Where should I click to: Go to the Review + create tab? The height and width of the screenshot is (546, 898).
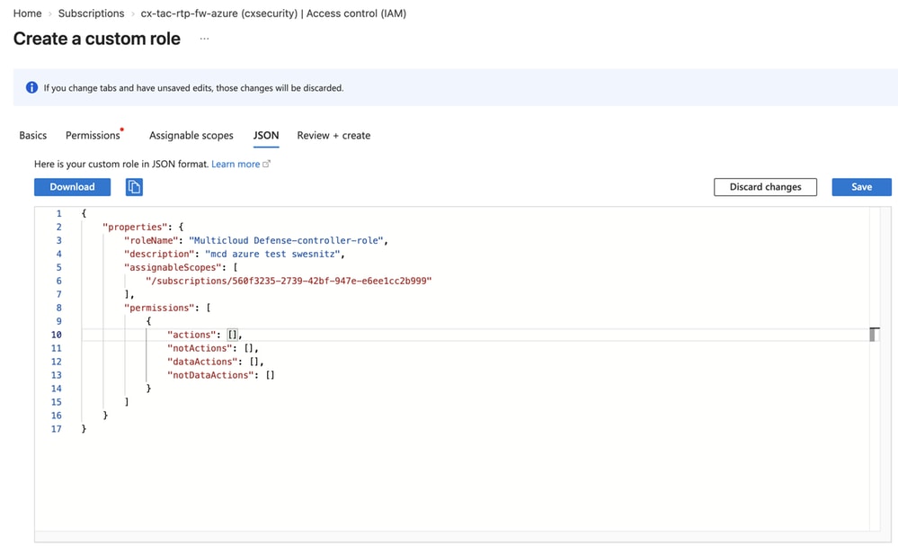(x=333, y=135)
